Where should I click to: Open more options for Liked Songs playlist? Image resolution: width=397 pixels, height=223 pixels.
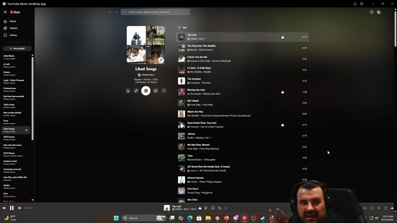(x=164, y=91)
